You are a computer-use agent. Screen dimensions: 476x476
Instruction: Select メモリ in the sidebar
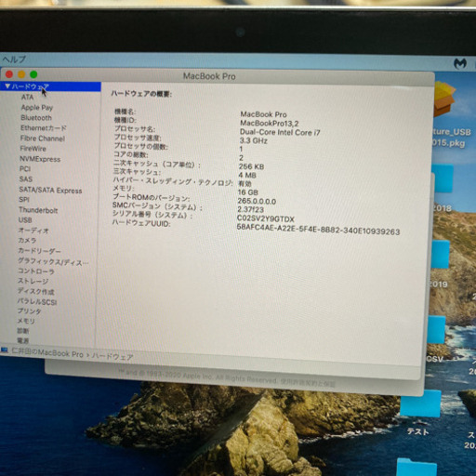click(26, 321)
